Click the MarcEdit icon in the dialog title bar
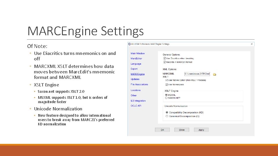This screenshot has height=156, width=278. (129, 44)
